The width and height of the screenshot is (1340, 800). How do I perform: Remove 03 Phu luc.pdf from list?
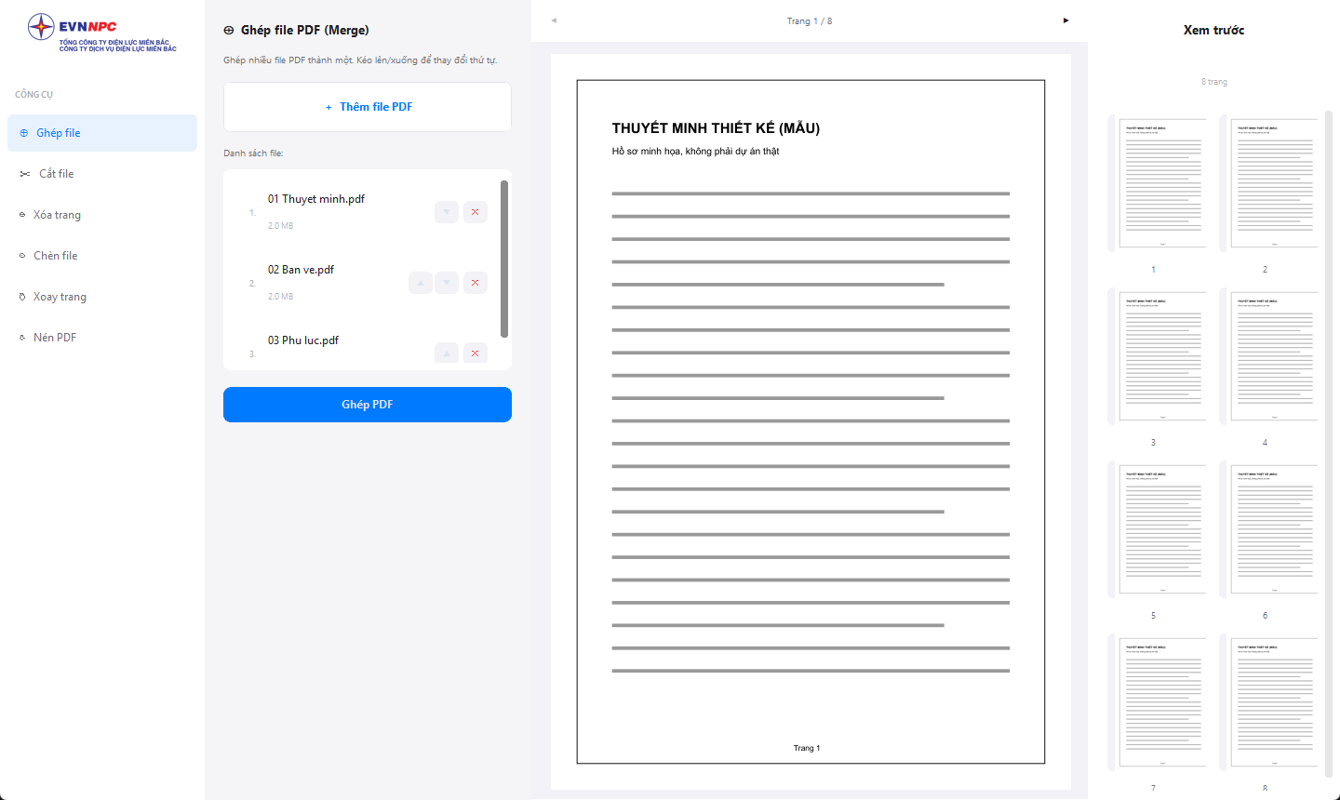coord(475,353)
